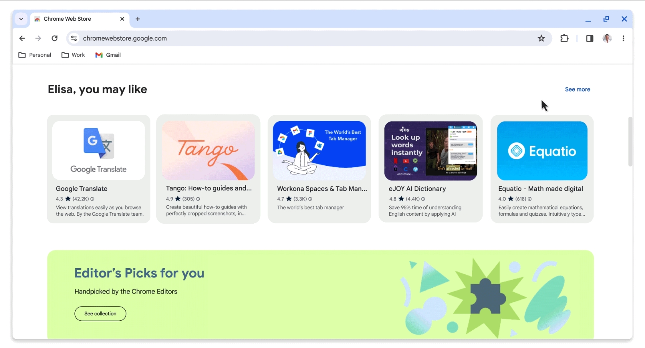The width and height of the screenshot is (645, 348).
Task: Click Equatio - Math made digital title
Action: point(541,189)
